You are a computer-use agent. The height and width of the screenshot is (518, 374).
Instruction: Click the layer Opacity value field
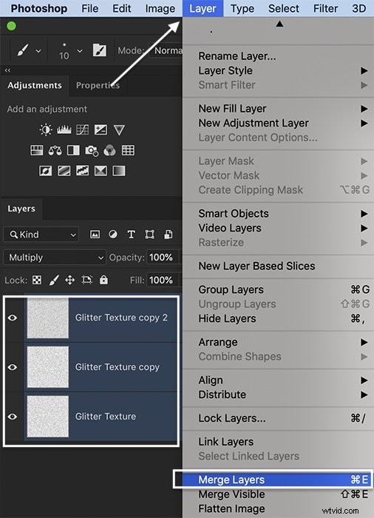(x=161, y=258)
